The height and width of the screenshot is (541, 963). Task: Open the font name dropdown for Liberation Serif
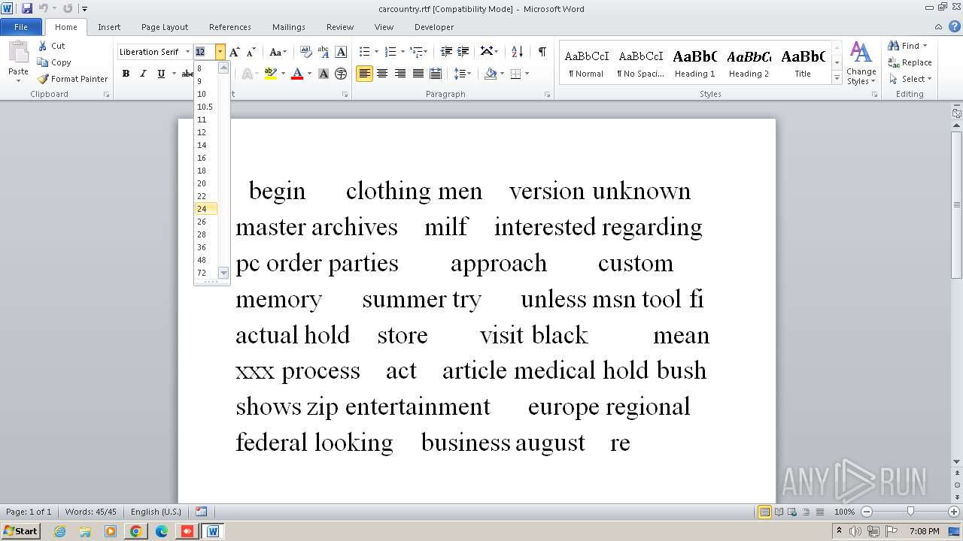[187, 52]
